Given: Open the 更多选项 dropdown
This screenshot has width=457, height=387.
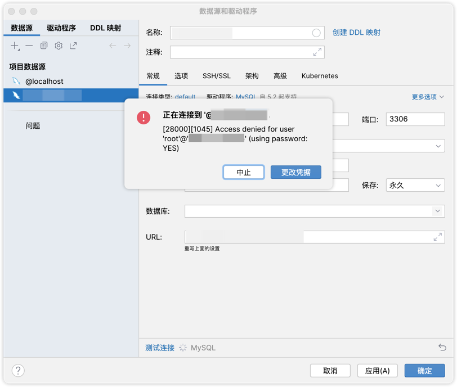Looking at the screenshot, I should (x=428, y=97).
